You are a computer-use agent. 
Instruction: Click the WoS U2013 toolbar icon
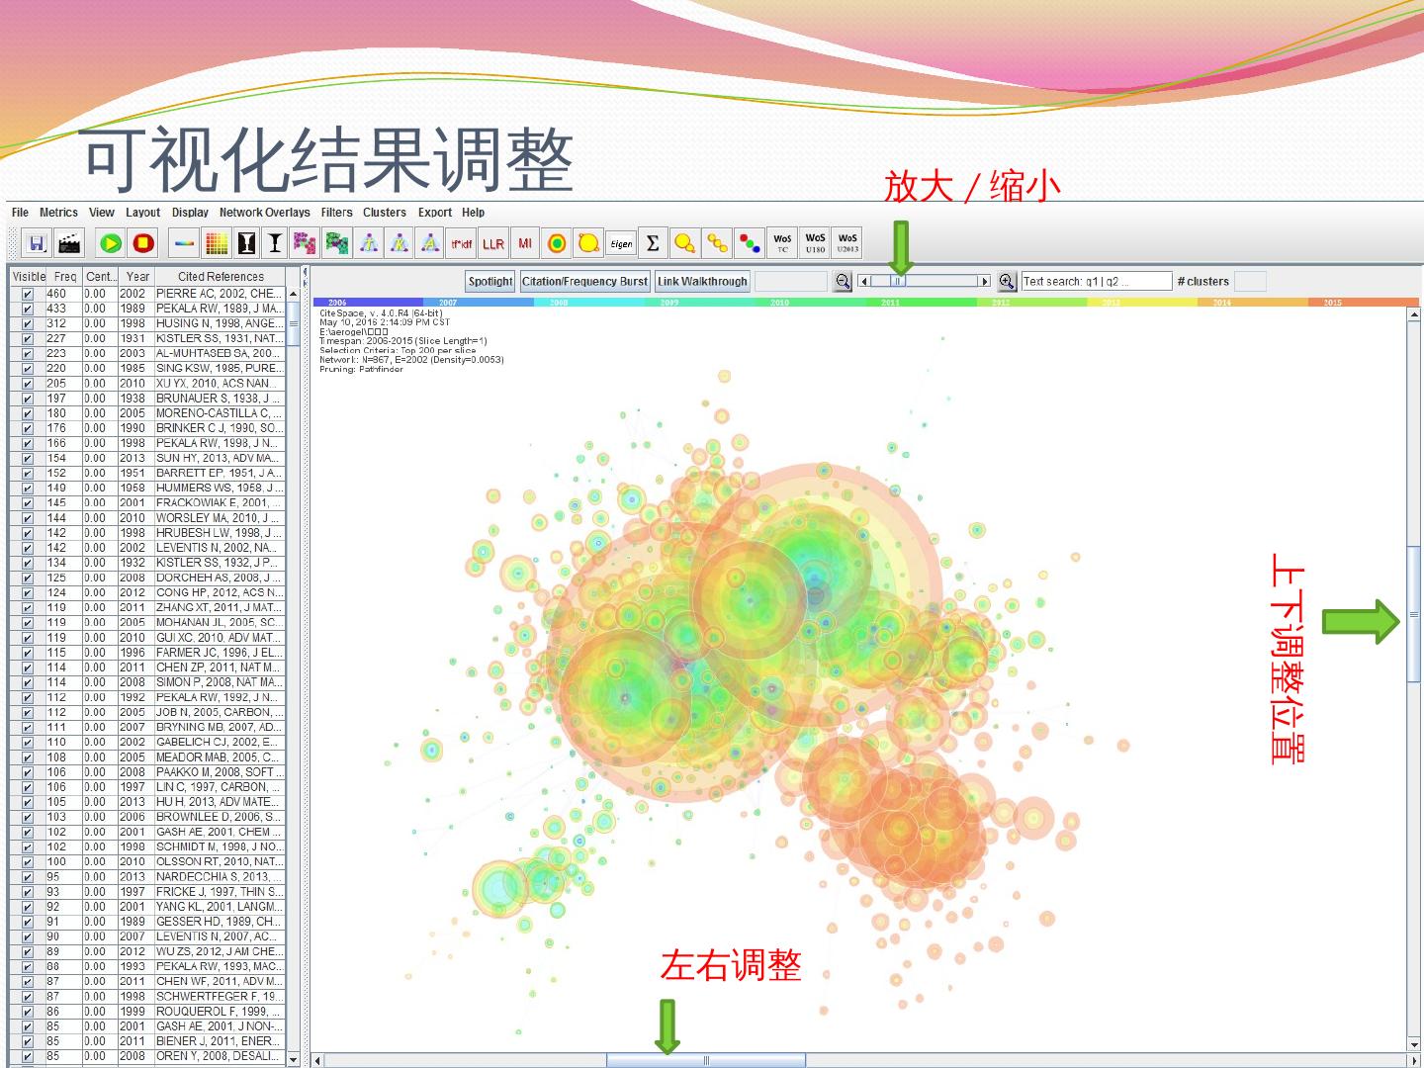(x=847, y=243)
